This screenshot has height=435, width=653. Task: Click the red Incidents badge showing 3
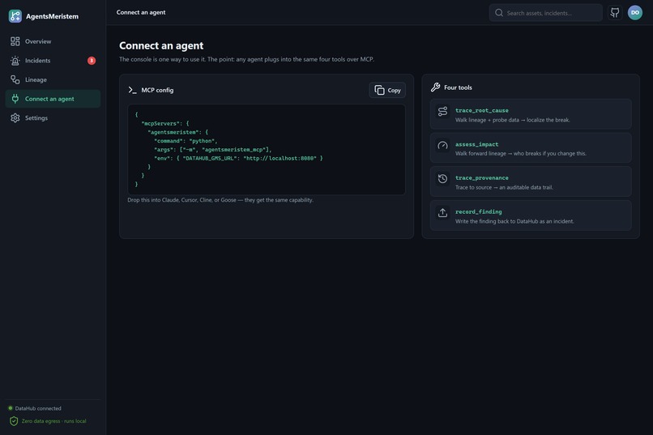92,61
